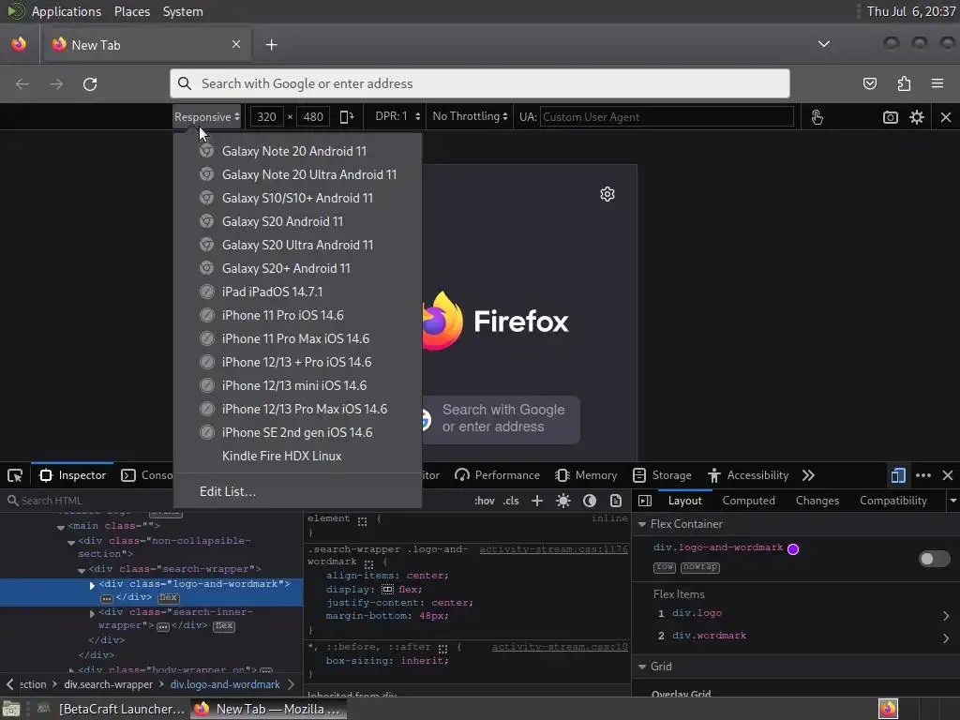
Task: List all tabs dropdown arrow
Action: pyautogui.click(x=824, y=44)
